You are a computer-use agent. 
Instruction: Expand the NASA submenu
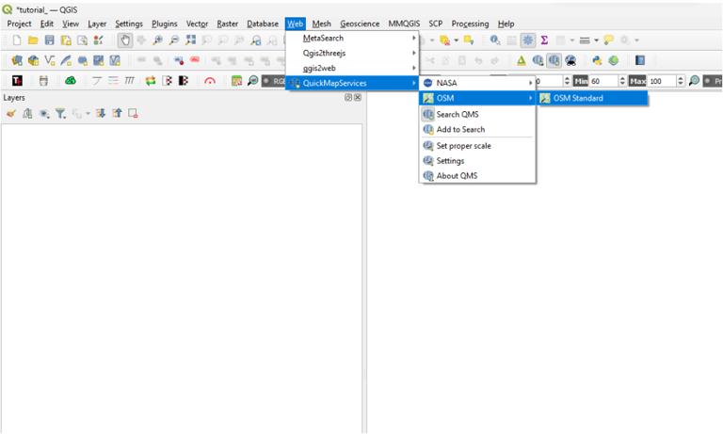coord(477,83)
